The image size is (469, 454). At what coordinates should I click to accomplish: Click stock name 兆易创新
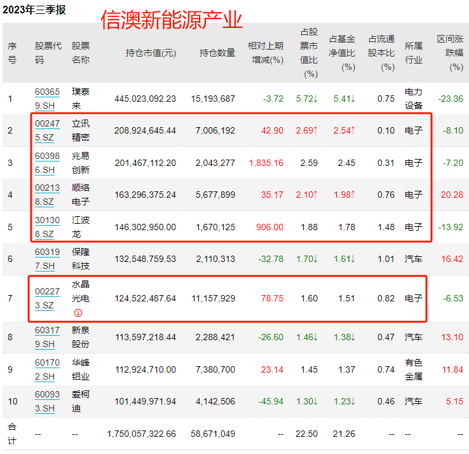tap(81, 163)
